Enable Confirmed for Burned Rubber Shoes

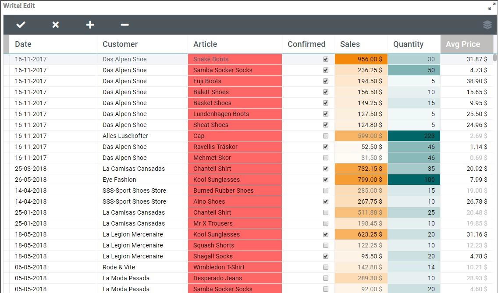tap(326, 191)
